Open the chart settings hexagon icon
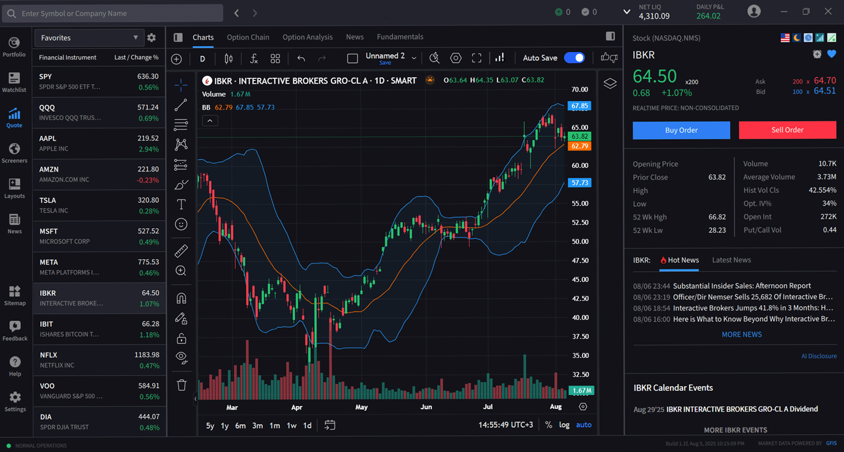Image resolution: width=844 pixels, height=452 pixels. click(456, 58)
